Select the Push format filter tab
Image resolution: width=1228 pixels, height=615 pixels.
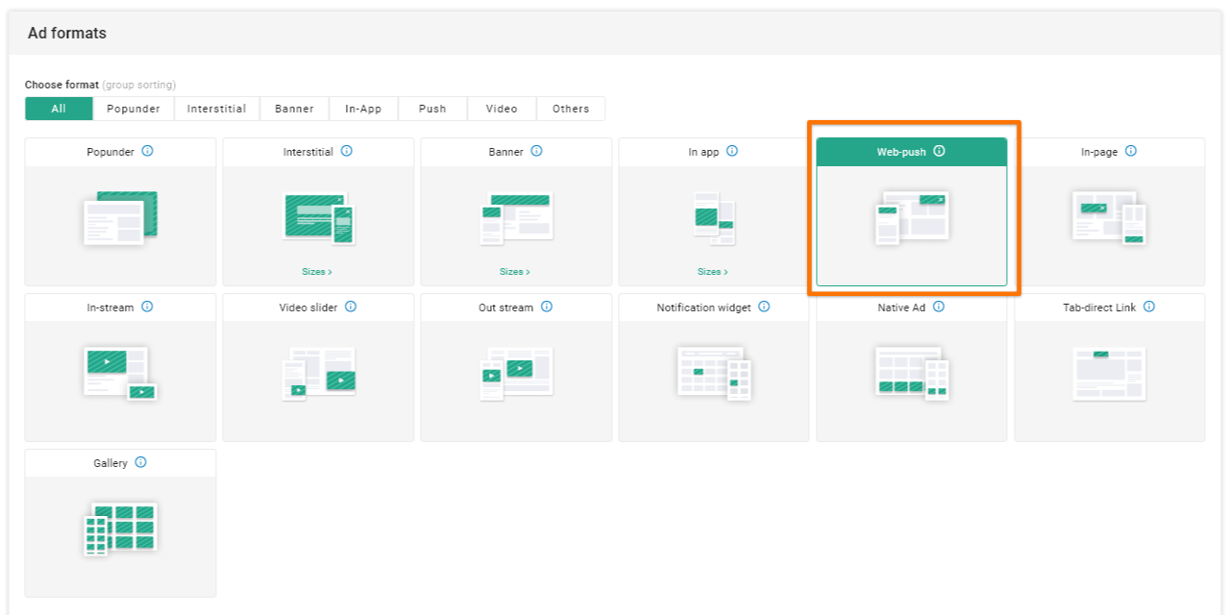click(432, 109)
